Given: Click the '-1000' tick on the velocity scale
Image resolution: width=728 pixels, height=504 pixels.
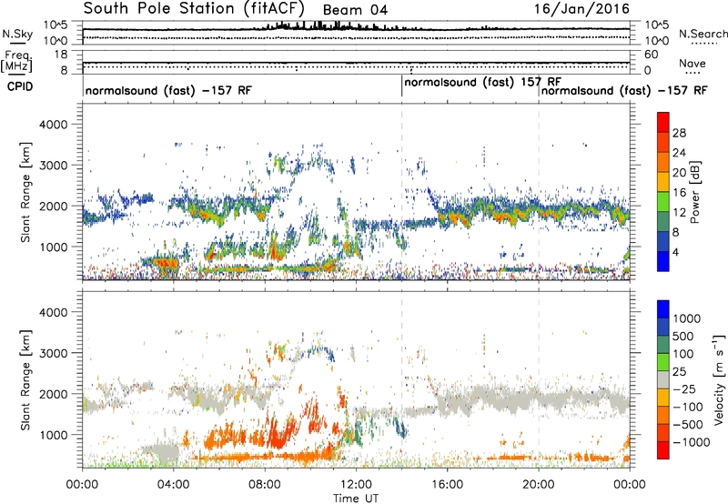Looking at the screenshot, I should click(x=691, y=442).
